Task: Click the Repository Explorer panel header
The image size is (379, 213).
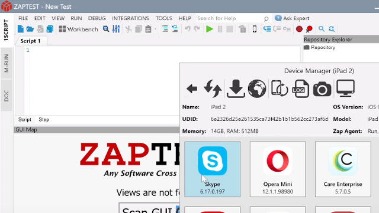Action: [x=341, y=40]
